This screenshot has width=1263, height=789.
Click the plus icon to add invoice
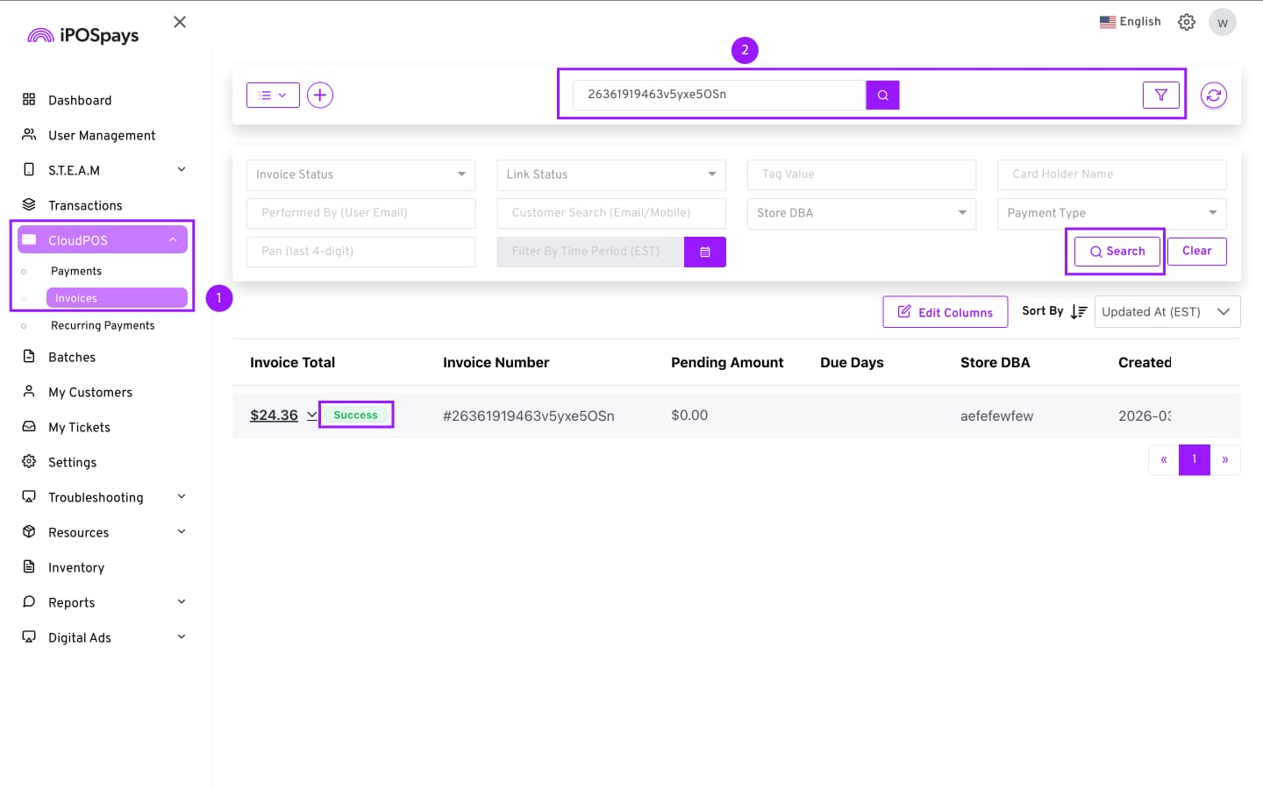[x=320, y=95]
